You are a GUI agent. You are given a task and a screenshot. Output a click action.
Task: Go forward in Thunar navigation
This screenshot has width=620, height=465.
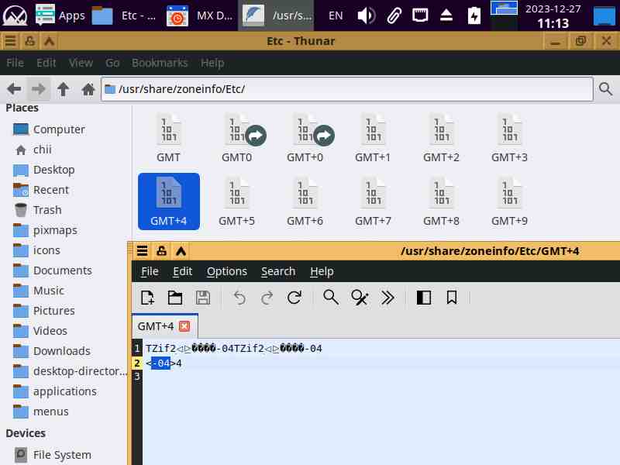pyautogui.click(x=38, y=89)
